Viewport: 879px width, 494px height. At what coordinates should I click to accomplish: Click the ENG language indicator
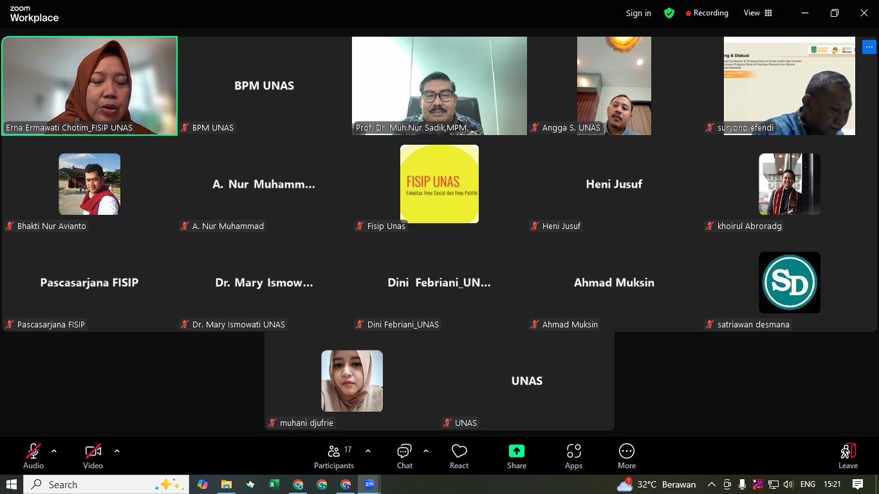coord(808,484)
